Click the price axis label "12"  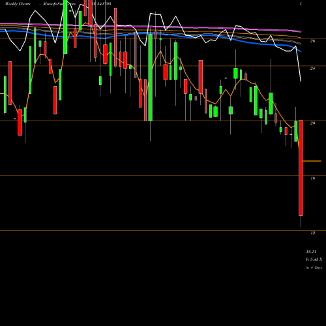[x=312, y=233]
